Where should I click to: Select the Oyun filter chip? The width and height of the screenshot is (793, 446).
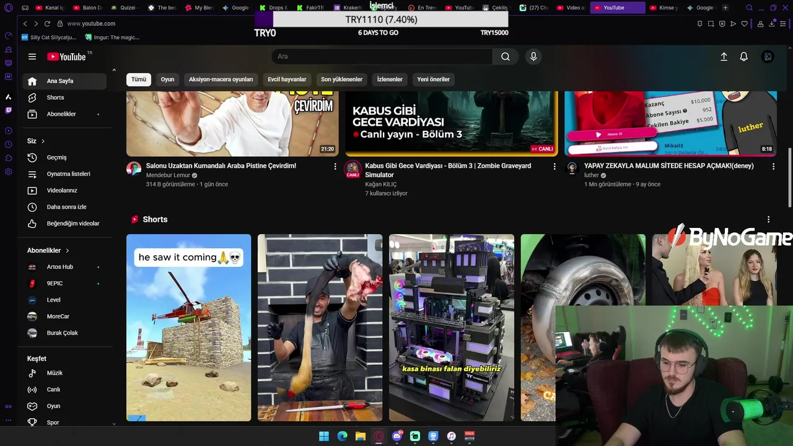tap(167, 79)
